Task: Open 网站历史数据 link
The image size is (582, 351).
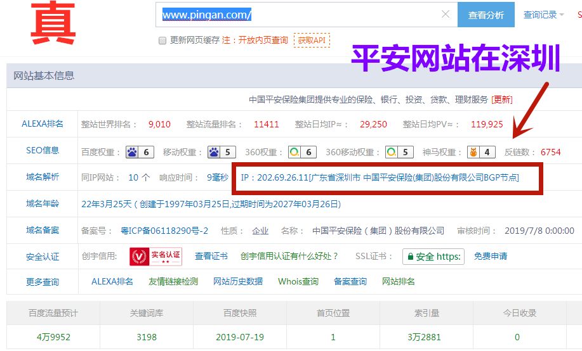Action: (238, 281)
